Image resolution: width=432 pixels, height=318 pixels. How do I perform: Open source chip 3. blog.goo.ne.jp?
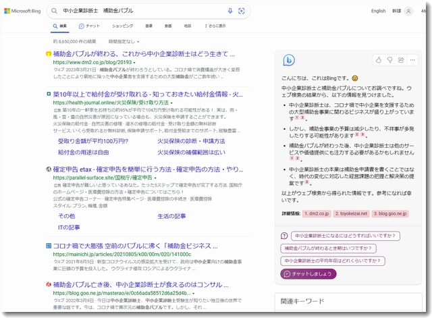[390, 213]
